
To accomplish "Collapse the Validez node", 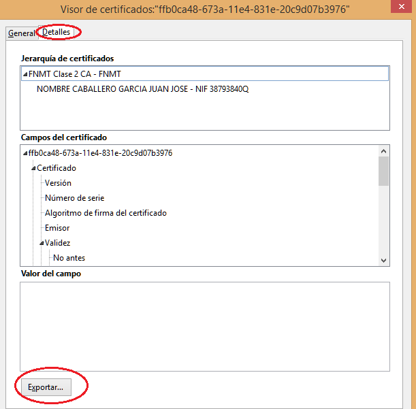I will [x=42, y=243].
